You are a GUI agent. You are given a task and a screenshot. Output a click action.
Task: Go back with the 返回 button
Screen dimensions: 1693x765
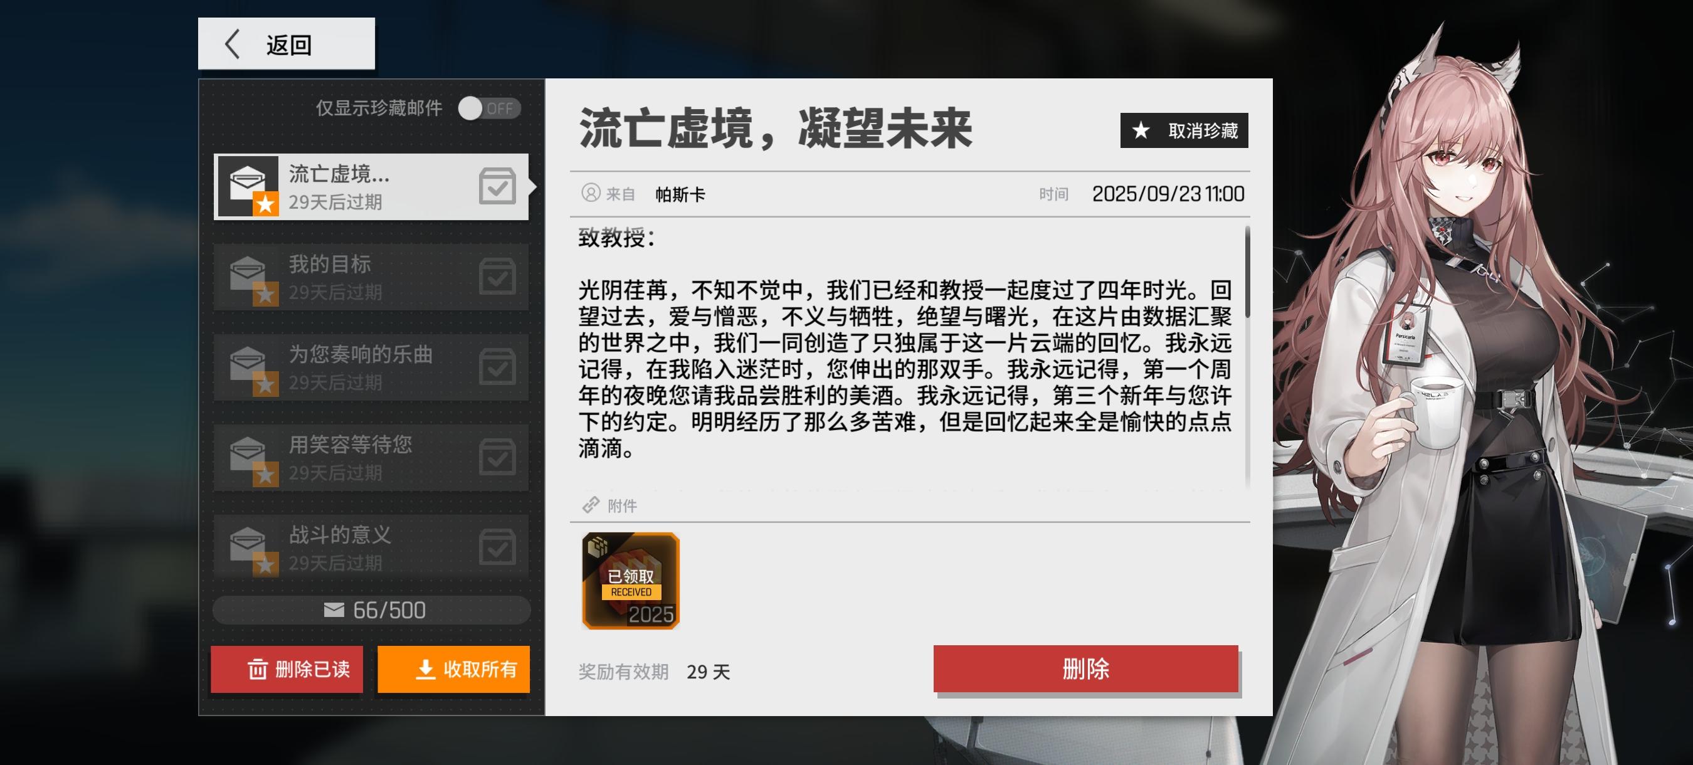tap(287, 43)
